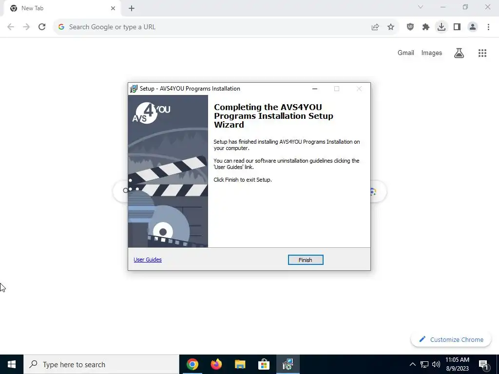Close the AVS4YOU setup dialog
The height and width of the screenshot is (374, 499).
359,89
